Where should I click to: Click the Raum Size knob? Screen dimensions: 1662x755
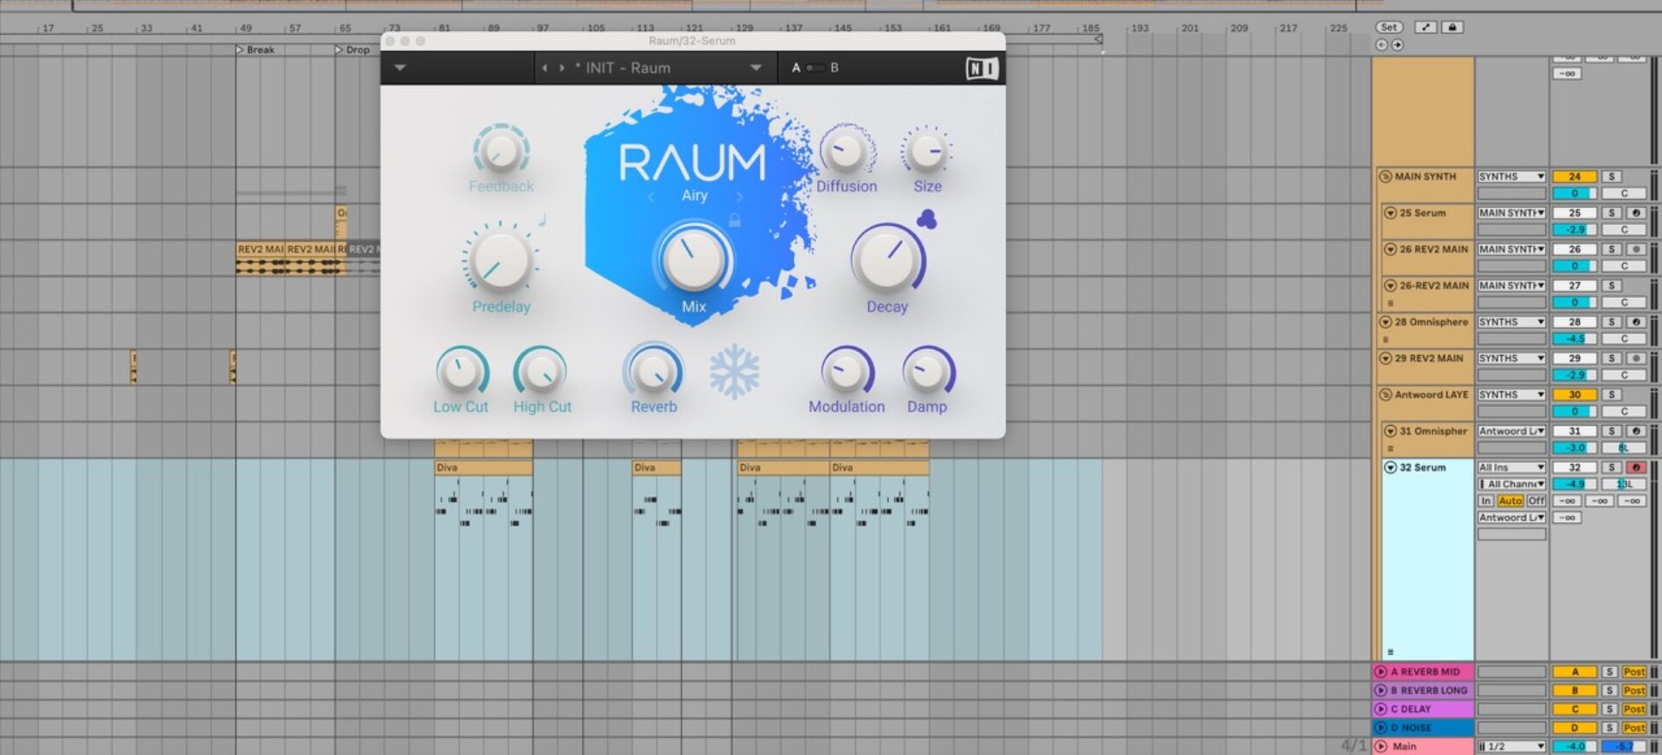[x=926, y=152]
